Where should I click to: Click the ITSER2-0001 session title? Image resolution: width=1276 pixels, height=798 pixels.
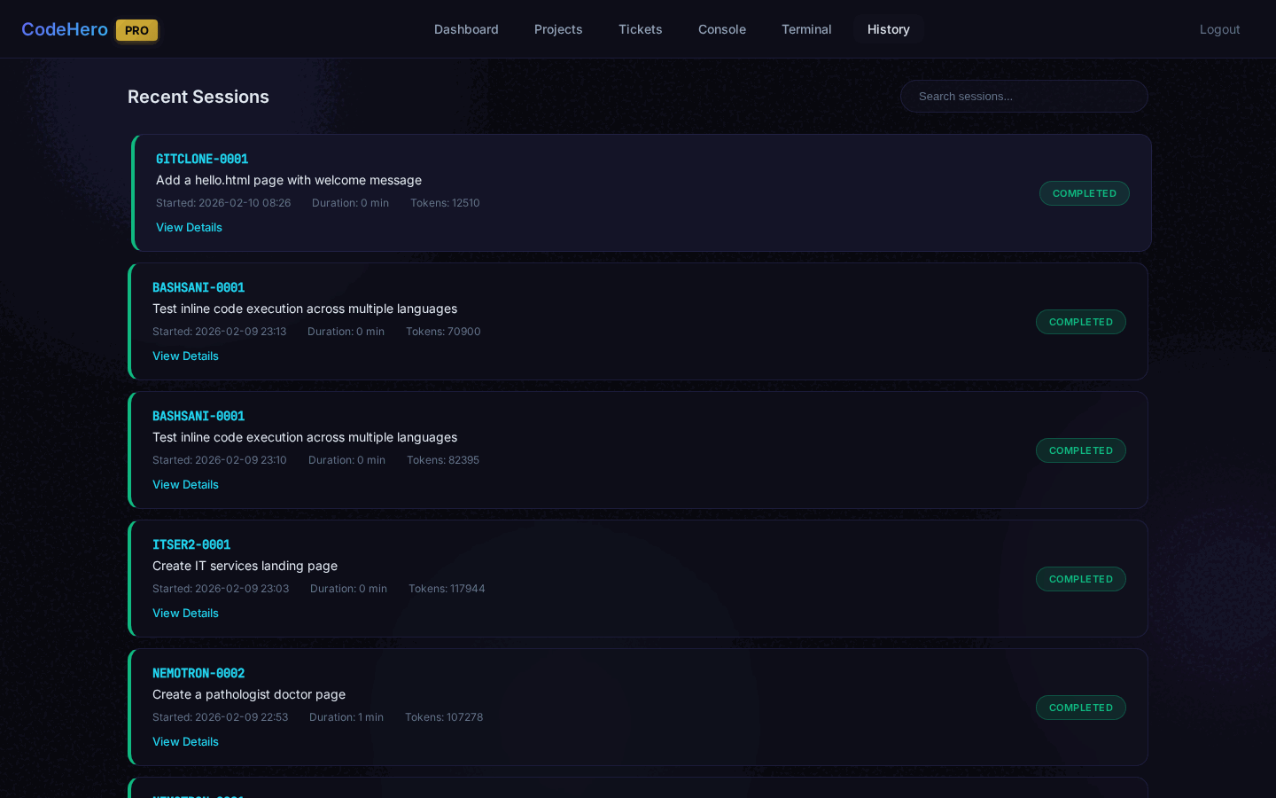[191, 544]
